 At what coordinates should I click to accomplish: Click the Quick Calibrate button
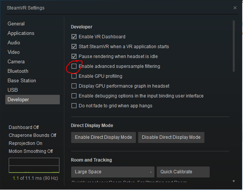coord(183,172)
